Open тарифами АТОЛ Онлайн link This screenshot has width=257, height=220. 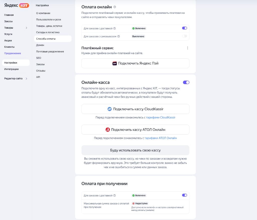pyautogui.click(x=161, y=138)
